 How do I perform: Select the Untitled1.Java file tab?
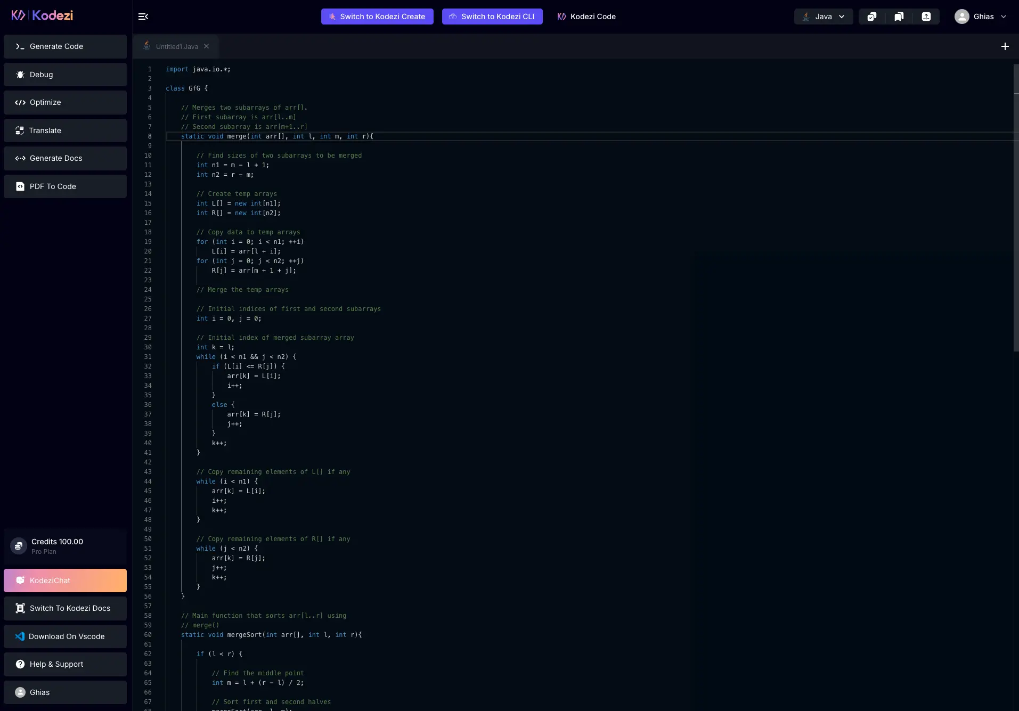click(176, 46)
